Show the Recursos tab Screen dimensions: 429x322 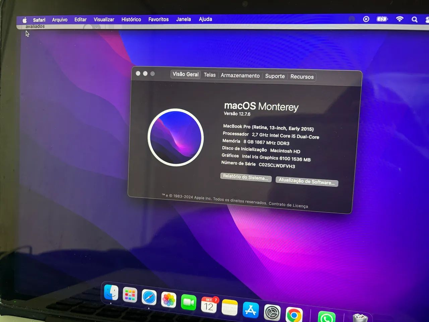302,77
